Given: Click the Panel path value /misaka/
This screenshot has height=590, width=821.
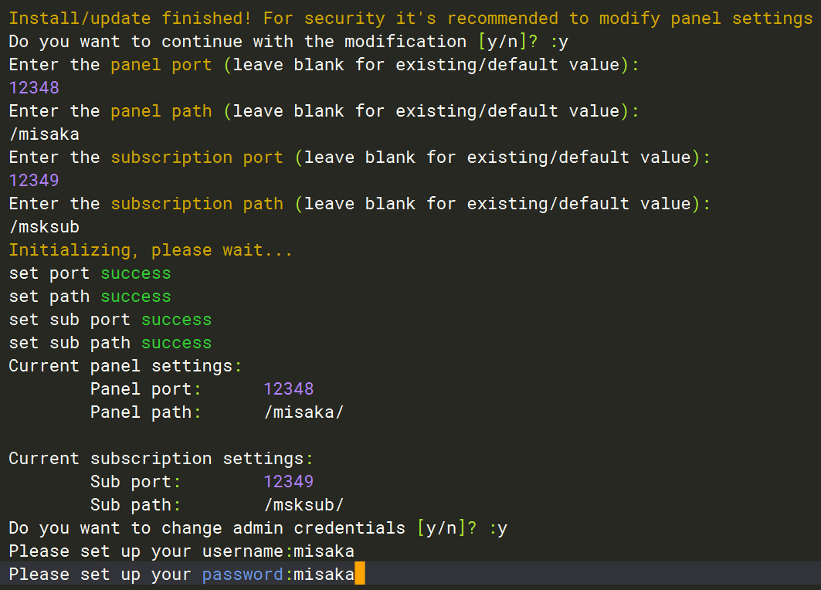Looking at the screenshot, I should (304, 412).
